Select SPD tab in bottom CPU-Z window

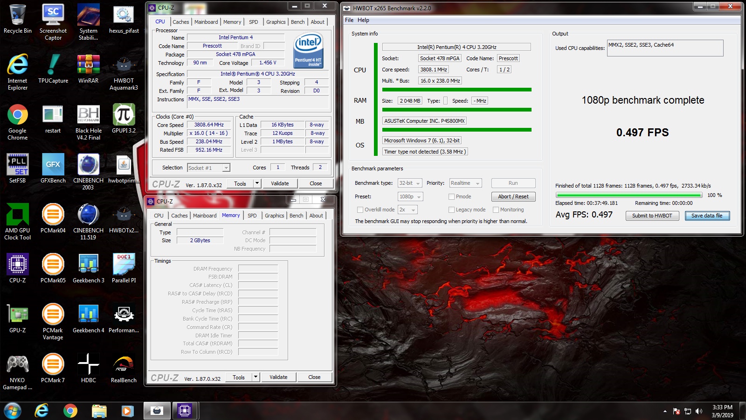(252, 216)
